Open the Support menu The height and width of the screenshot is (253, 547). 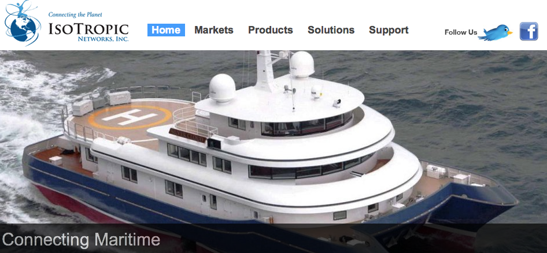pyautogui.click(x=389, y=30)
